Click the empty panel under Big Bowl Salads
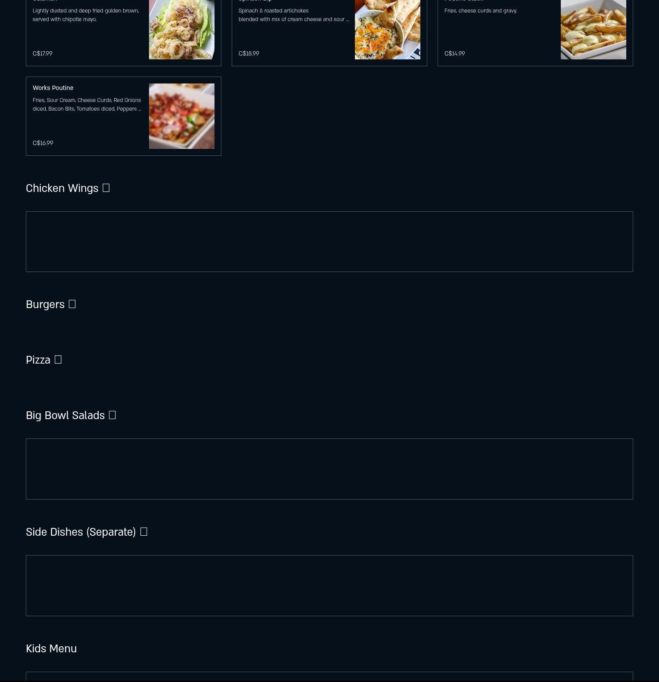 click(329, 469)
